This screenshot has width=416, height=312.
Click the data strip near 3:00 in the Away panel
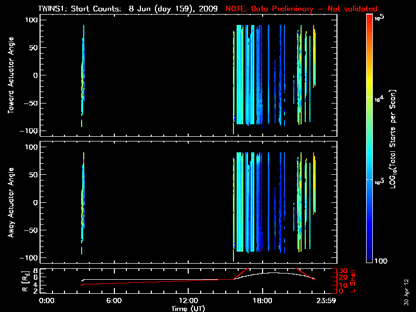(82, 203)
